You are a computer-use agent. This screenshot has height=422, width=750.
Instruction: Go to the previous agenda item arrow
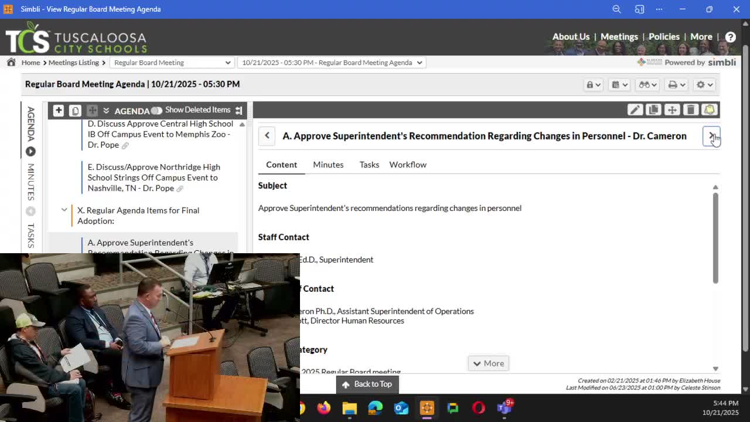coord(267,135)
